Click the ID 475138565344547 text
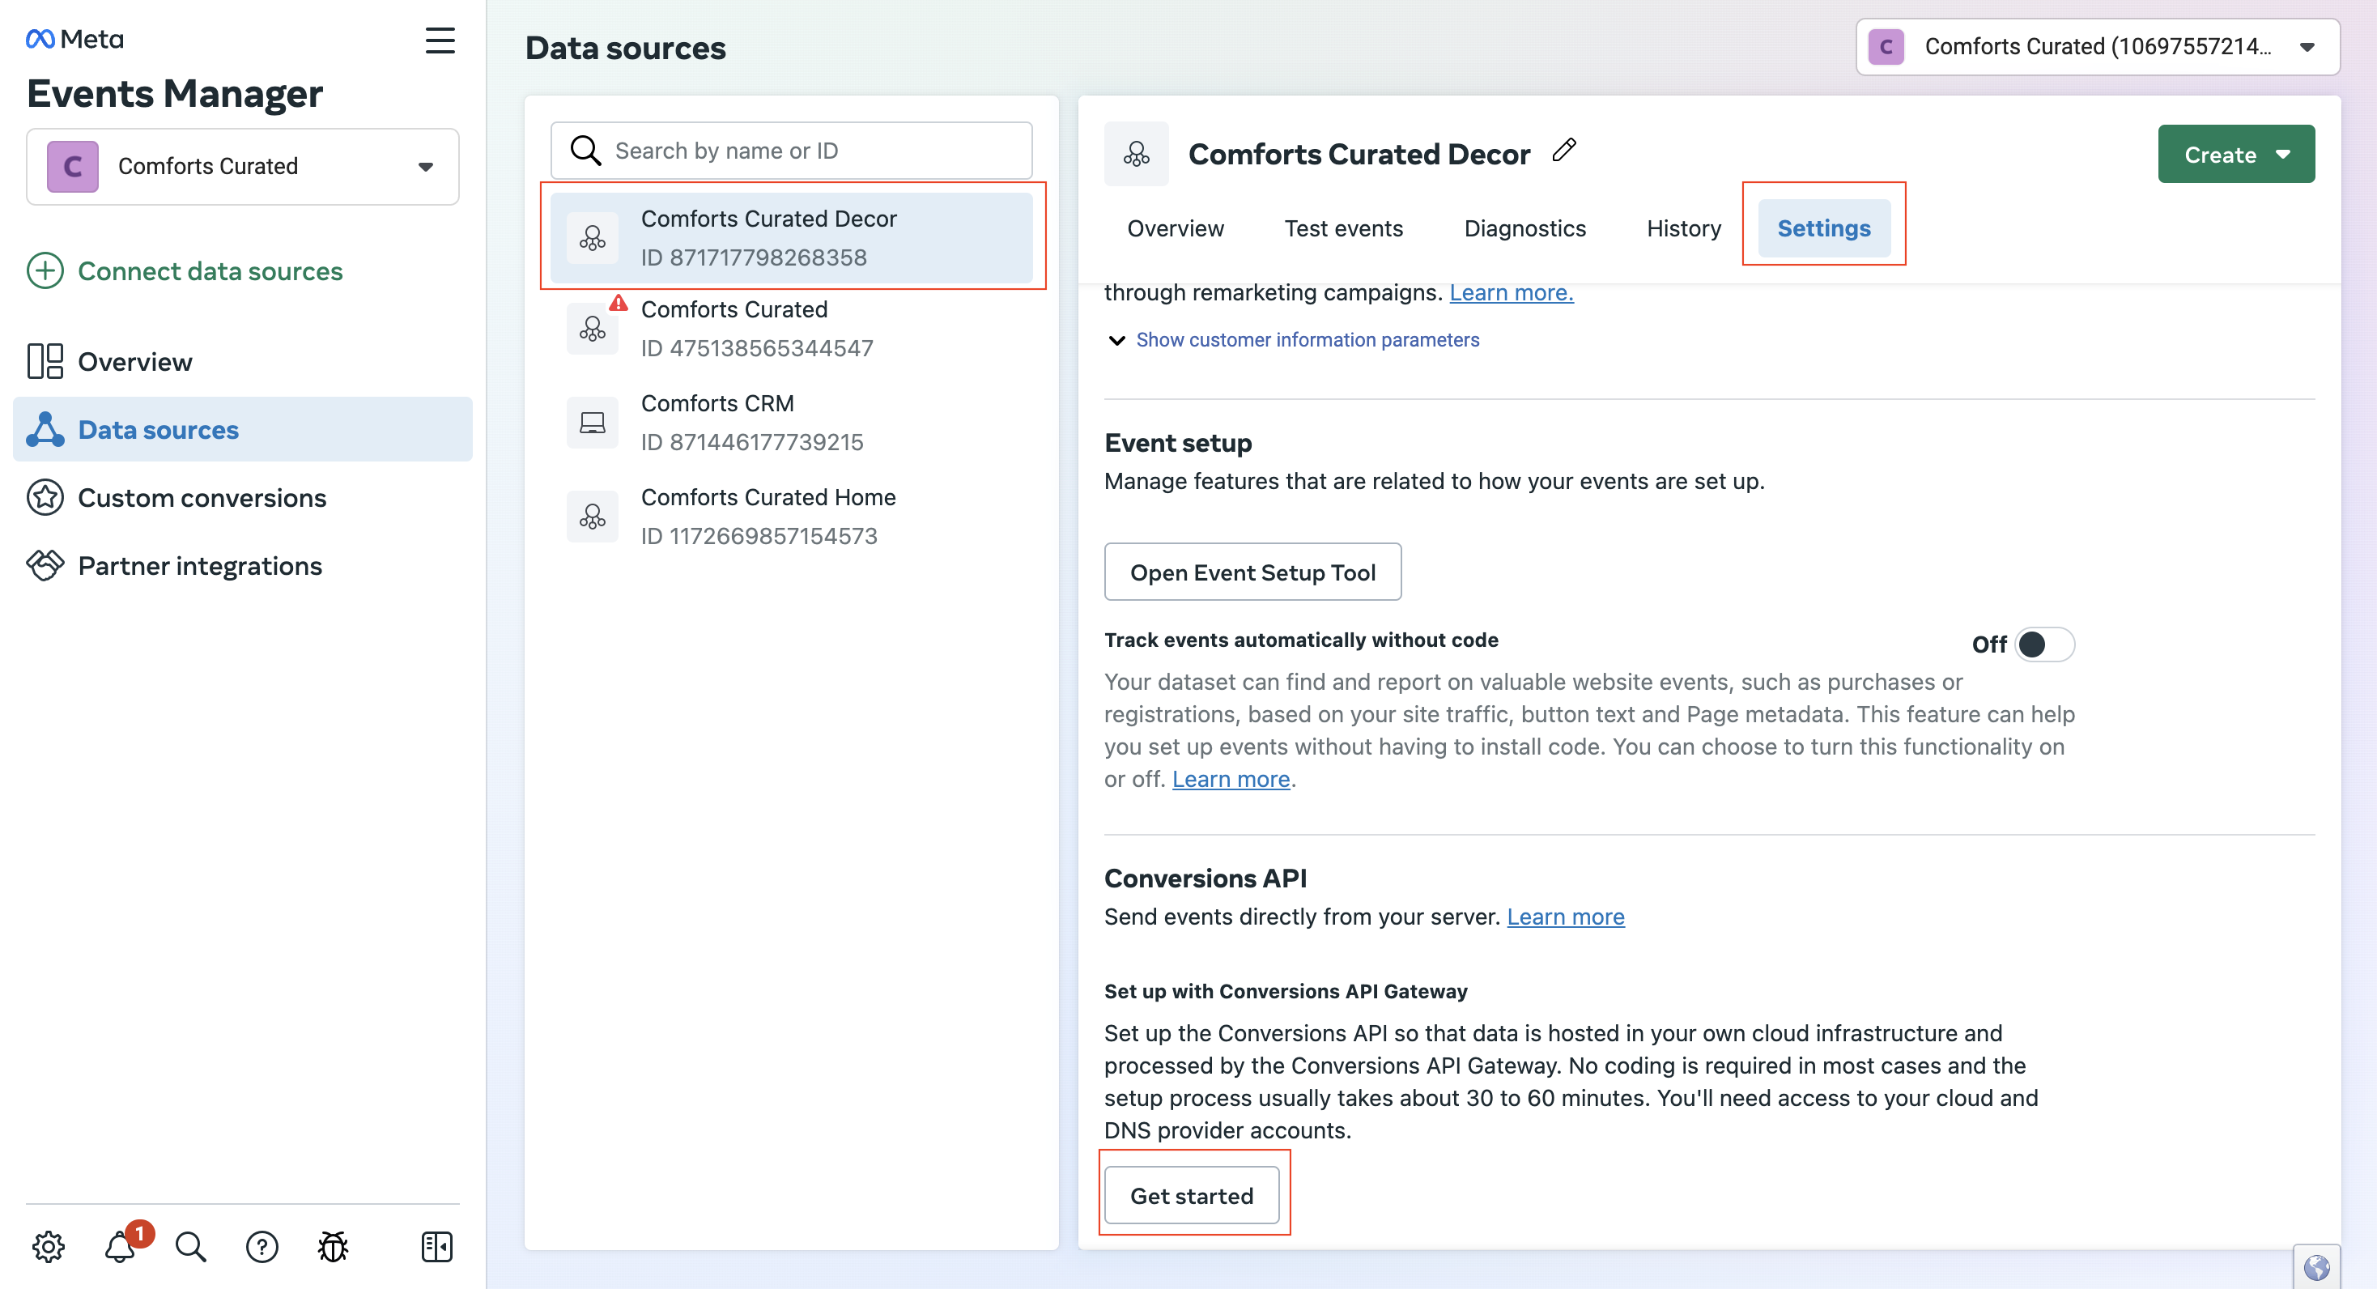Image resolution: width=2377 pixels, height=1289 pixels. click(757, 348)
